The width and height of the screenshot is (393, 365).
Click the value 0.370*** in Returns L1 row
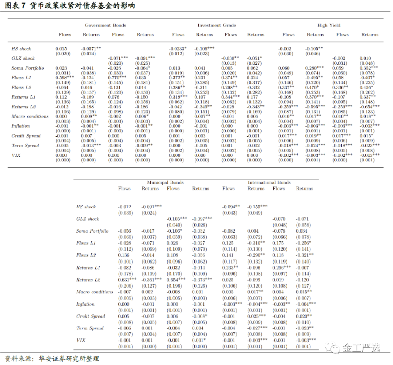point(314,97)
